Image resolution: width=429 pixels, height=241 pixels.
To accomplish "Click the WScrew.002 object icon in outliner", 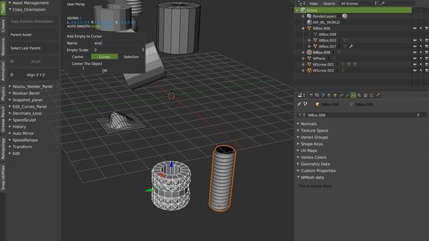I will coord(309,70).
